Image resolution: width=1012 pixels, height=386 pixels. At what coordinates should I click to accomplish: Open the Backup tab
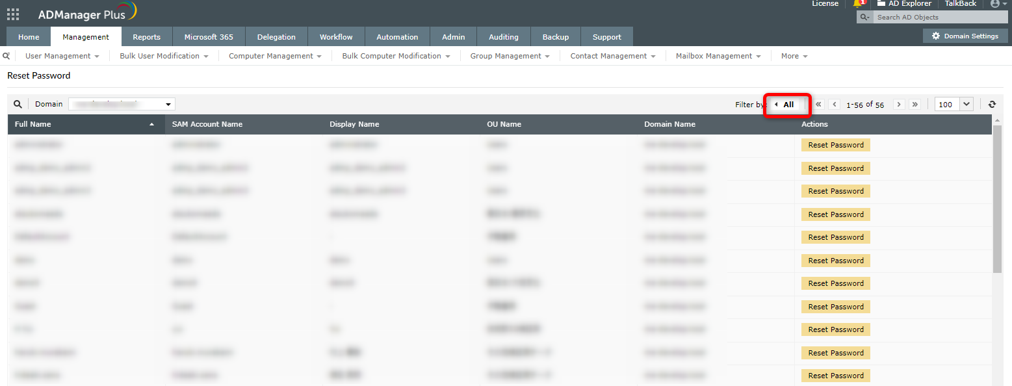[556, 37]
